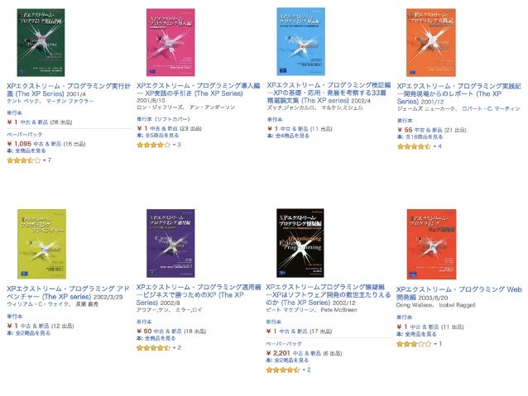Open the green XP book cover thumbnail
This screenshot has height=396, width=528.
pos(41,42)
